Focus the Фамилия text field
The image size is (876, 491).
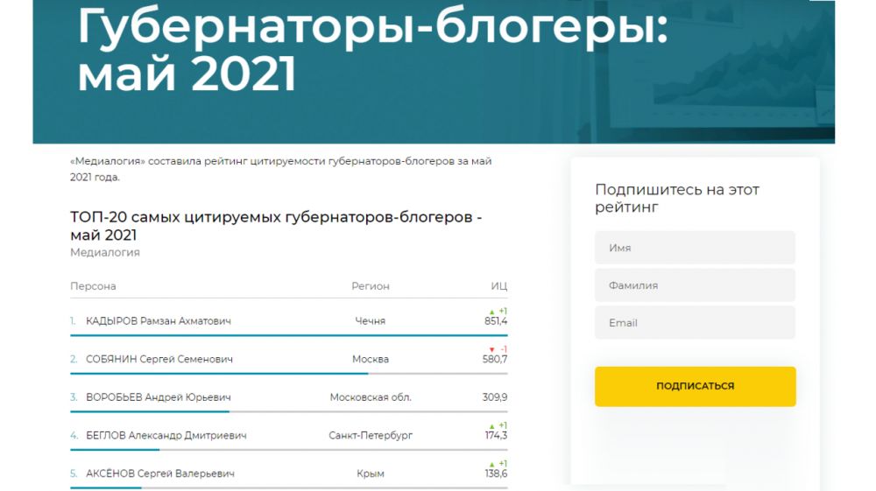coord(695,285)
